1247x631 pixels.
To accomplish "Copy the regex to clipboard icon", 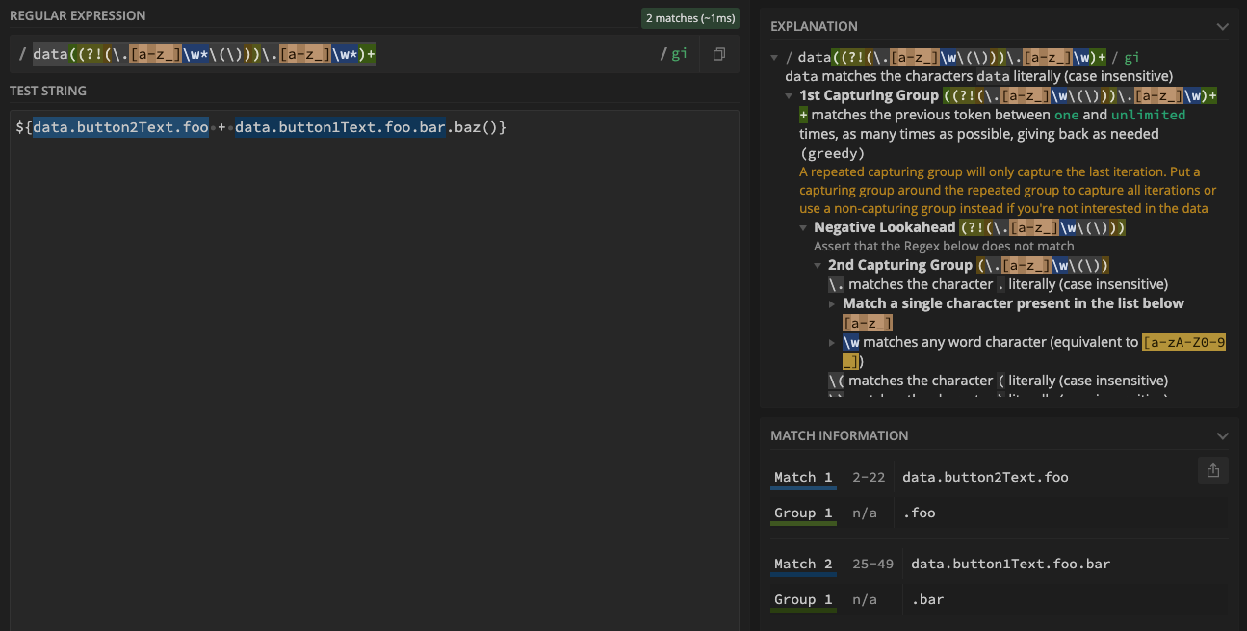I will pyautogui.click(x=718, y=55).
